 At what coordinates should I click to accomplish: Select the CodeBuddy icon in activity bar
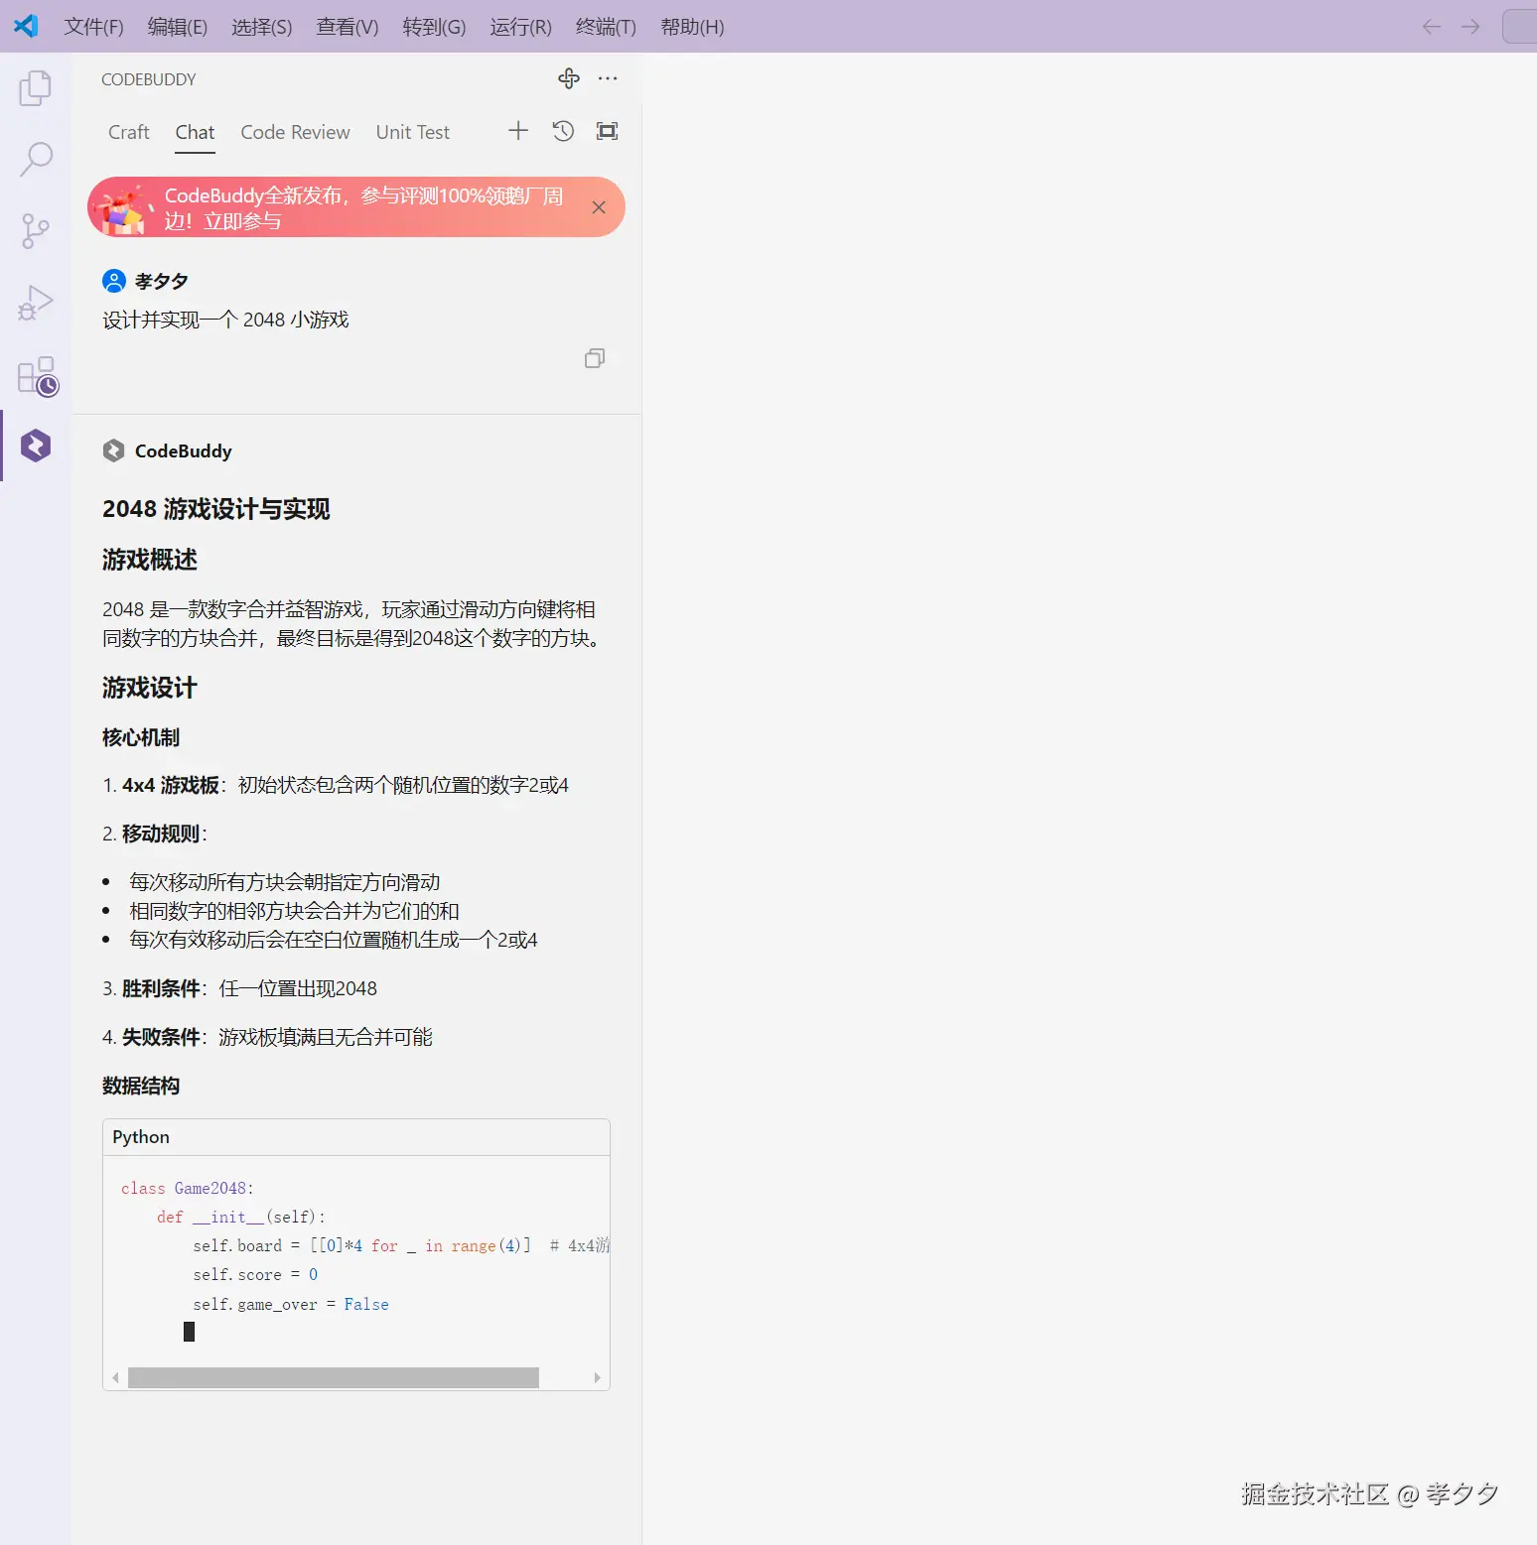tap(36, 446)
